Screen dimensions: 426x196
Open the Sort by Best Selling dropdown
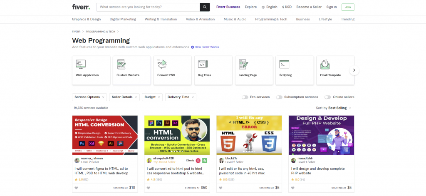tap(340, 108)
